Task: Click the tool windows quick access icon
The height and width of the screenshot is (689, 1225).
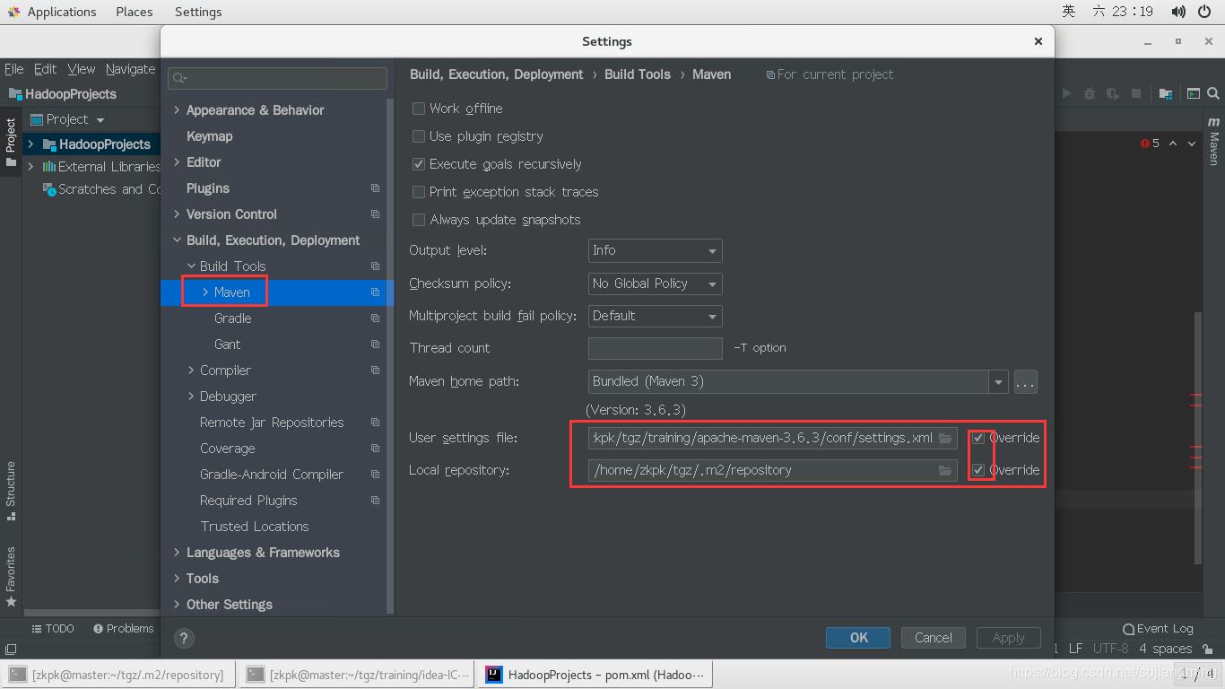Action: (x=11, y=649)
